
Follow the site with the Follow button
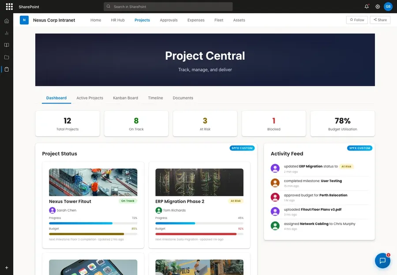tap(357, 20)
